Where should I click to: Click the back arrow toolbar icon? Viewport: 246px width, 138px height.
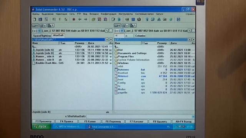coord(80,20)
